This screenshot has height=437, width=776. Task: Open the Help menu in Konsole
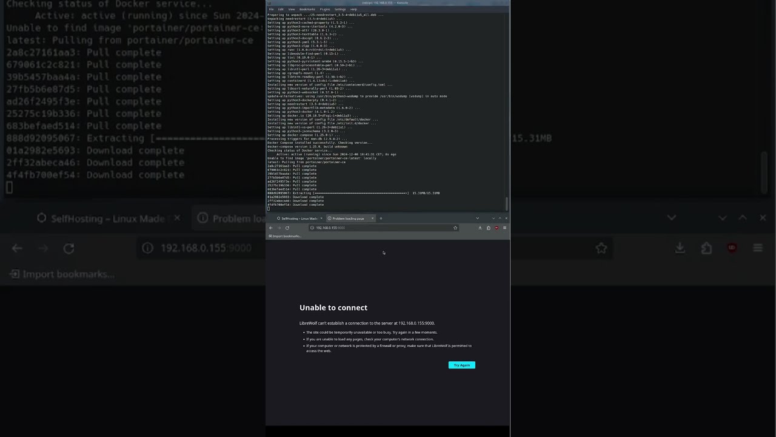(353, 9)
